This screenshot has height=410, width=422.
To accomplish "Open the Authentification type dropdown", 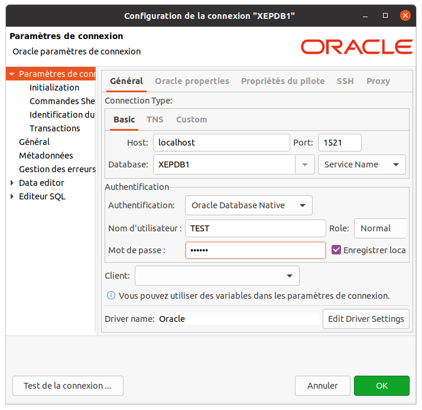I will 248,205.
